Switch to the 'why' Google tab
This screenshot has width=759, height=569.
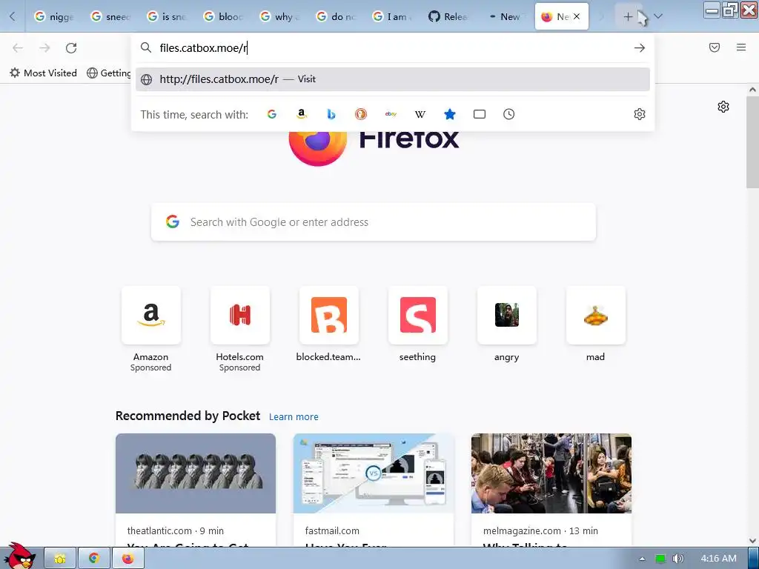coord(279,16)
